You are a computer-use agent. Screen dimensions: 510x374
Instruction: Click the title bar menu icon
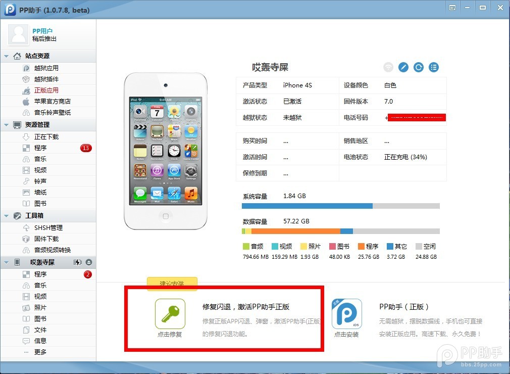[x=452, y=8]
